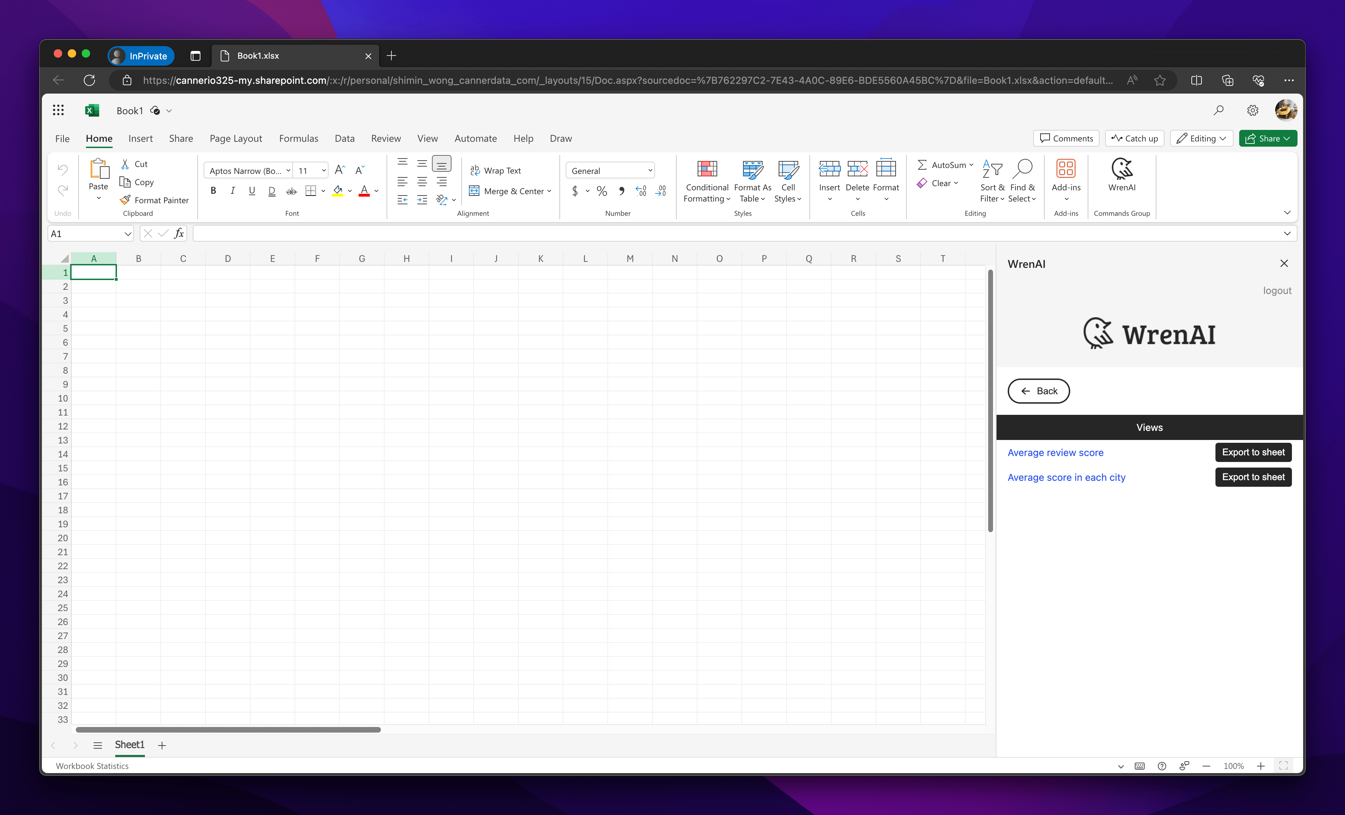Expand the formula bar
The image size is (1345, 815).
[1287, 234]
